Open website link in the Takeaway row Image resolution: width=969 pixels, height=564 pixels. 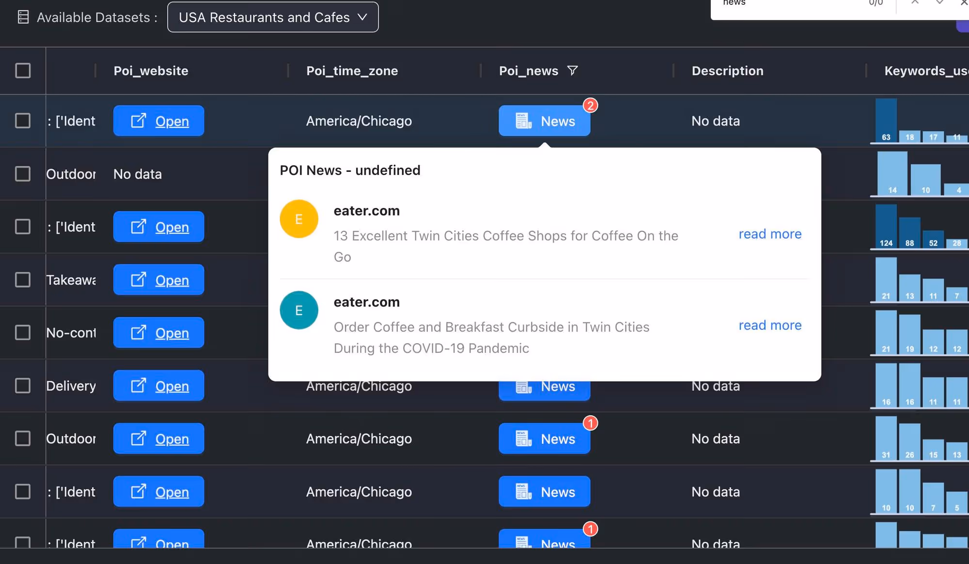point(158,280)
